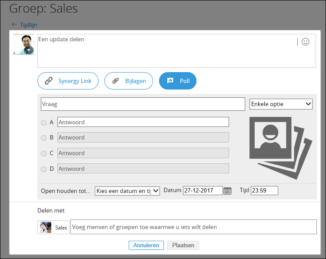This screenshot has height=259, width=326.
Task: Click the user profile photo
Action: click(x=23, y=44)
